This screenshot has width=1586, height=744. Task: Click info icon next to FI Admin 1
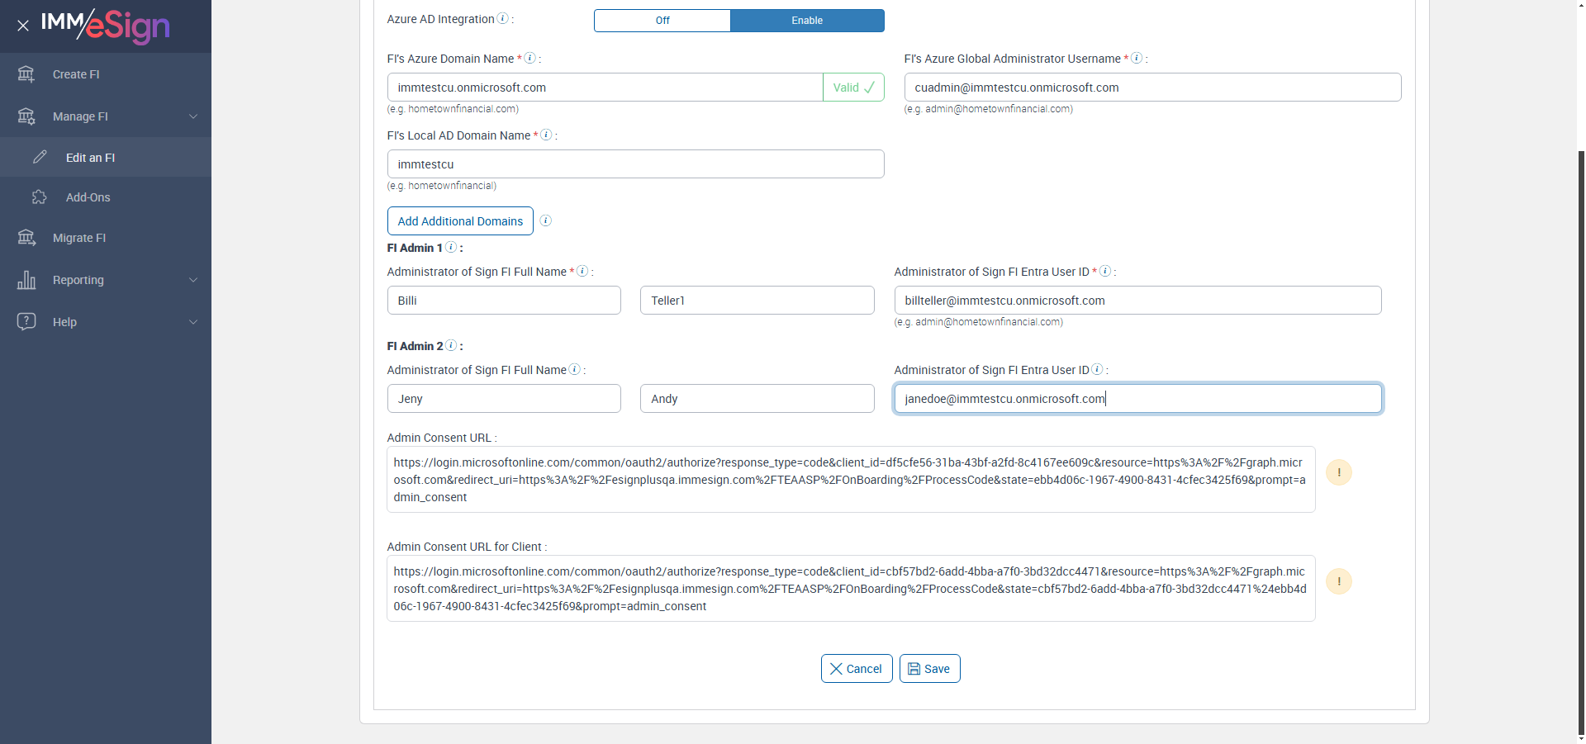click(x=451, y=247)
